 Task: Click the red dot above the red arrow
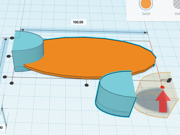[162, 87]
